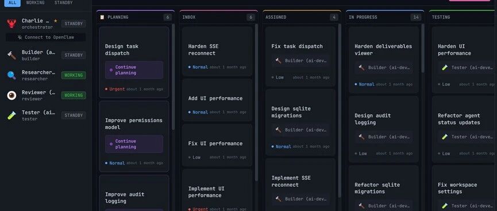Click the Inbox column count badge 6
The height and width of the screenshot is (211, 497).
coord(251,17)
